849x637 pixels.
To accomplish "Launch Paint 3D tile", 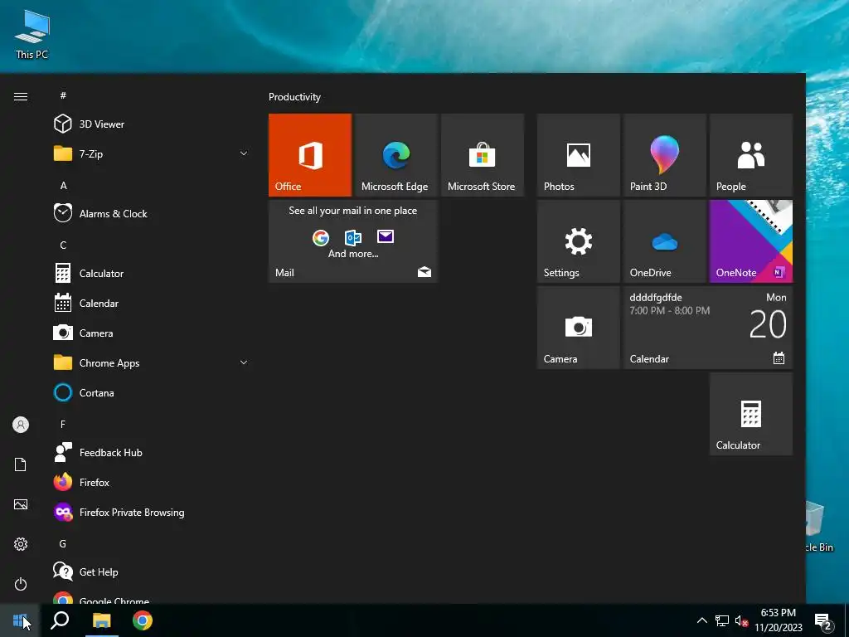I will (664, 155).
